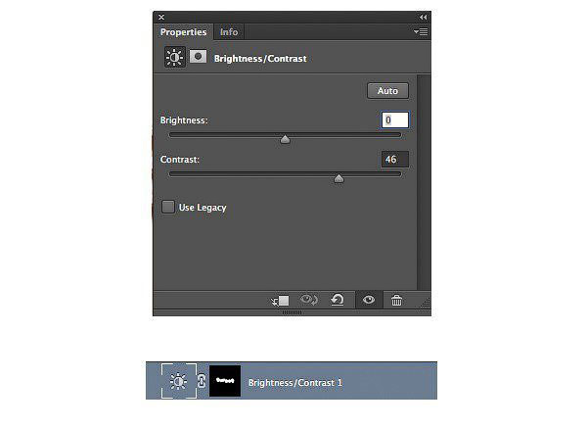This screenshot has width=587, height=427.
Task: Switch to the Info tab
Action: point(229,32)
